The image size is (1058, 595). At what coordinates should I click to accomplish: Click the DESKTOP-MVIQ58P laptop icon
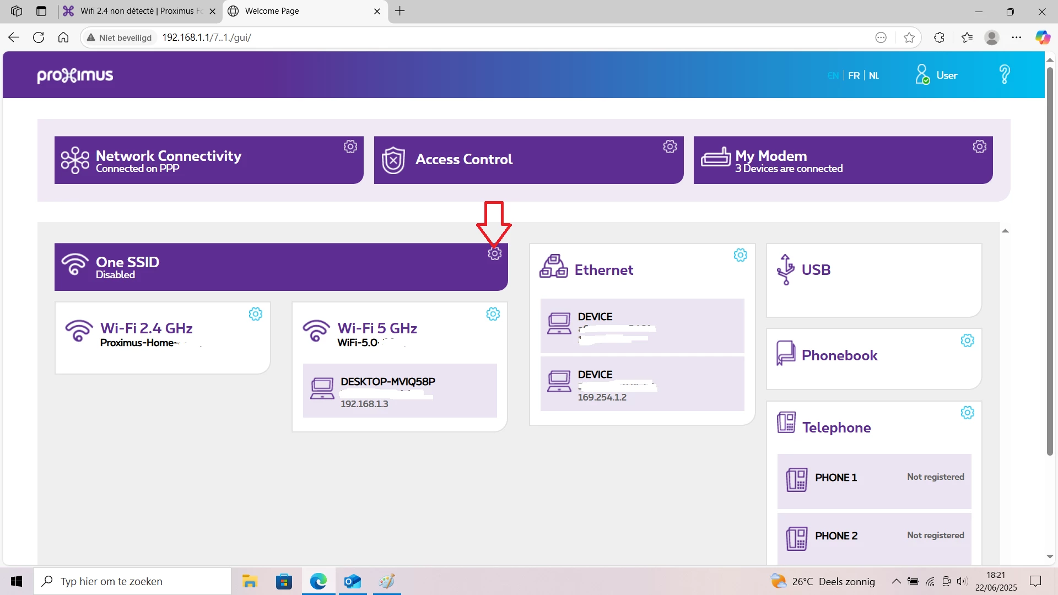pos(322,388)
